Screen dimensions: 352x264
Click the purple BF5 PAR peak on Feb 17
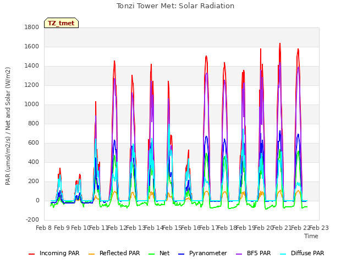click(207, 73)
